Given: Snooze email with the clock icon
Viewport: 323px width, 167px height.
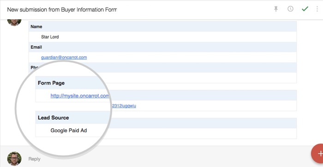Looking at the screenshot, I should [290, 9].
